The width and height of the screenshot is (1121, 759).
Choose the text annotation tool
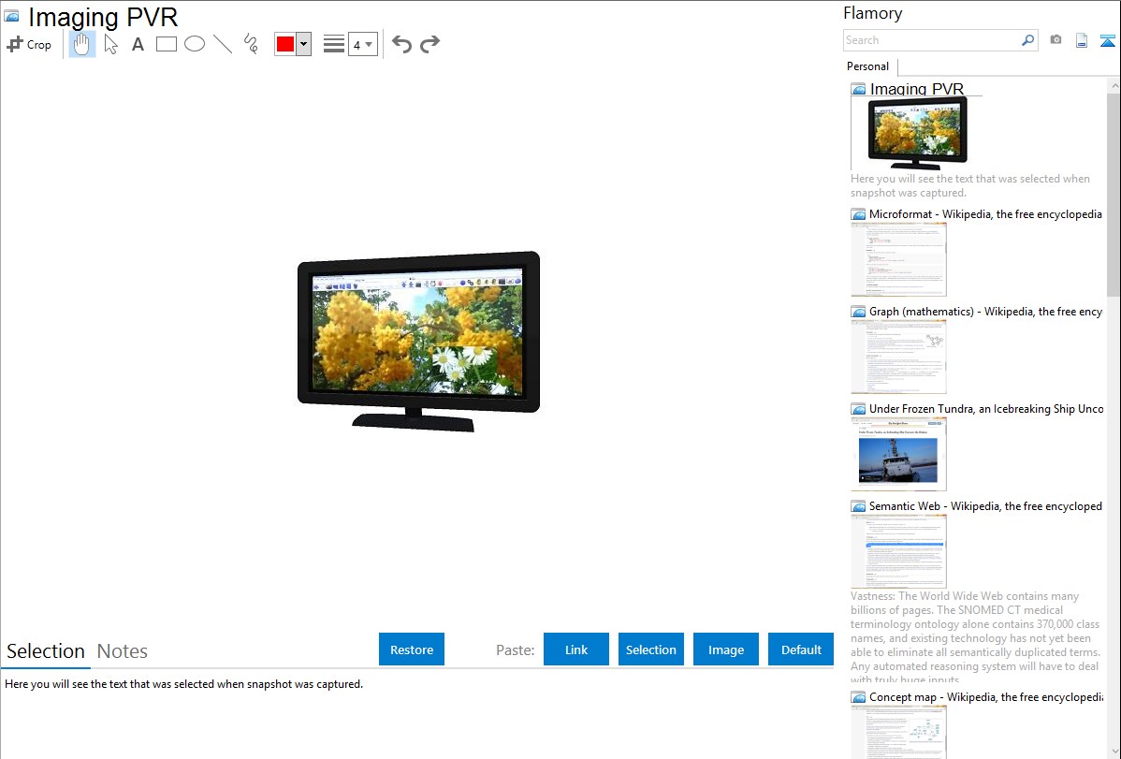[x=138, y=44]
